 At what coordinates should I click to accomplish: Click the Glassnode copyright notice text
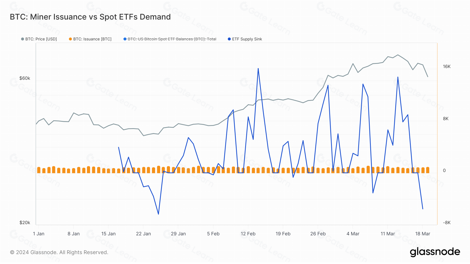pos(59,252)
